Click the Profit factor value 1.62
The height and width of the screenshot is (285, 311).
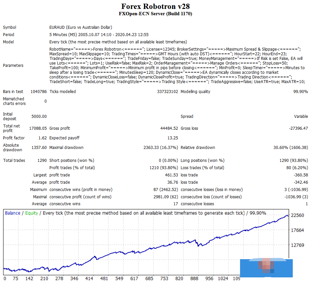pos(42,138)
